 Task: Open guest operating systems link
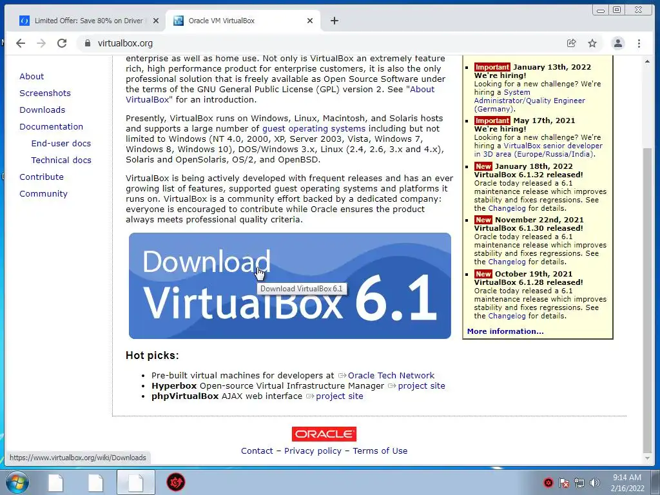click(x=314, y=128)
